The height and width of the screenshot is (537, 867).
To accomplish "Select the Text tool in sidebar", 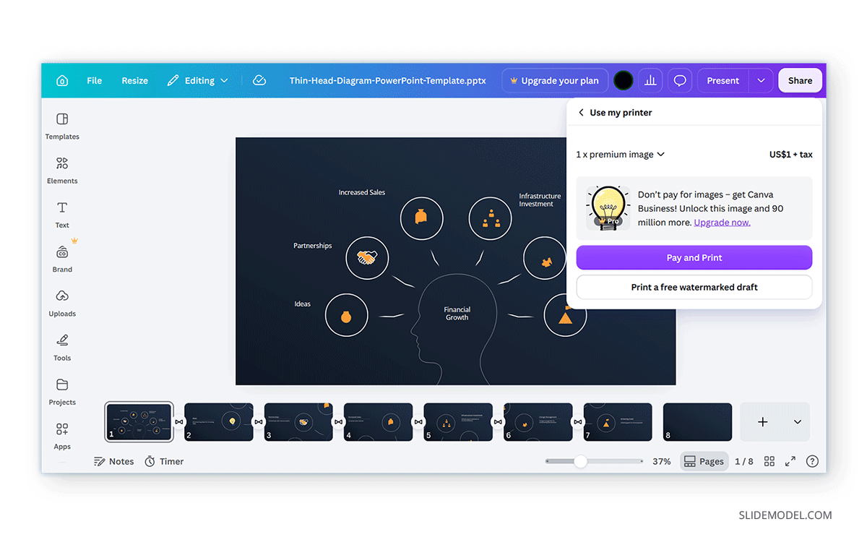I will tap(62, 215).
